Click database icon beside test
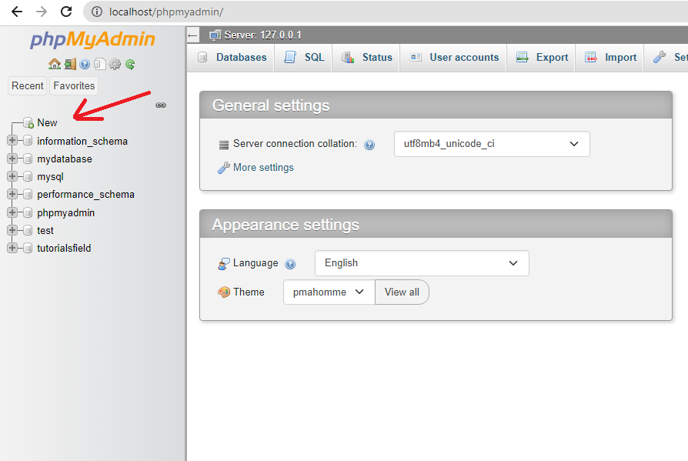Image resolution: width=688 pixels, height=461 pixels. click(x=28, y=230)
